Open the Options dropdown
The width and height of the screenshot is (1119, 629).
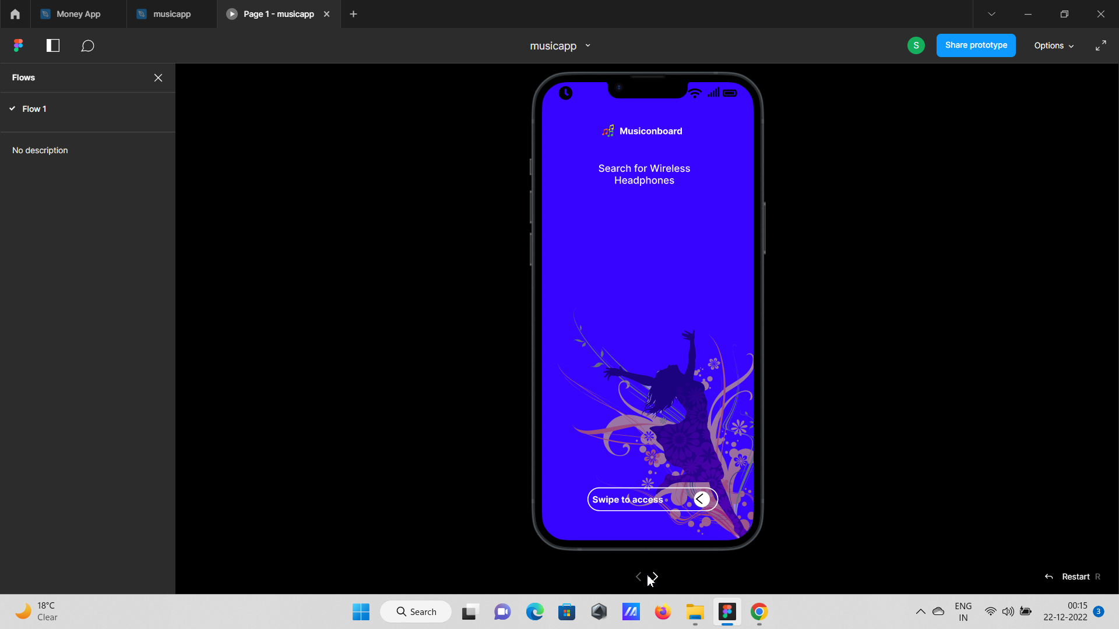1053,45
